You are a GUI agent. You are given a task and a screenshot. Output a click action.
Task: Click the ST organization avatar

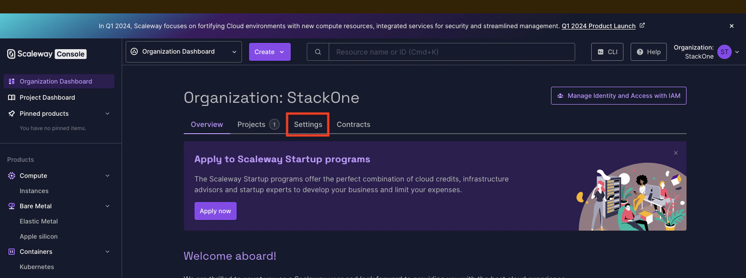click(725, 52)
